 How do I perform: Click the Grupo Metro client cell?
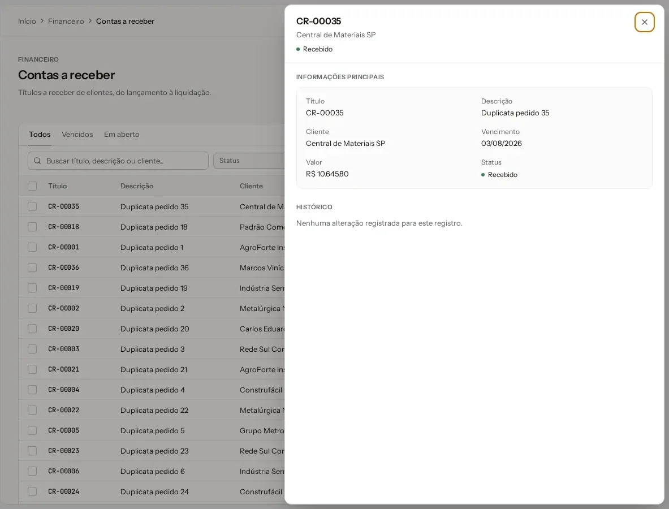click(x=262, y=430)
